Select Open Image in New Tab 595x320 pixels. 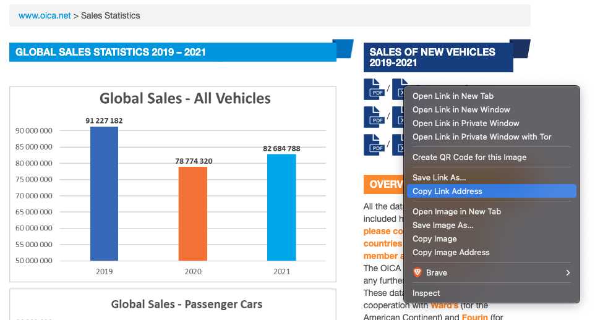point(456,211)
